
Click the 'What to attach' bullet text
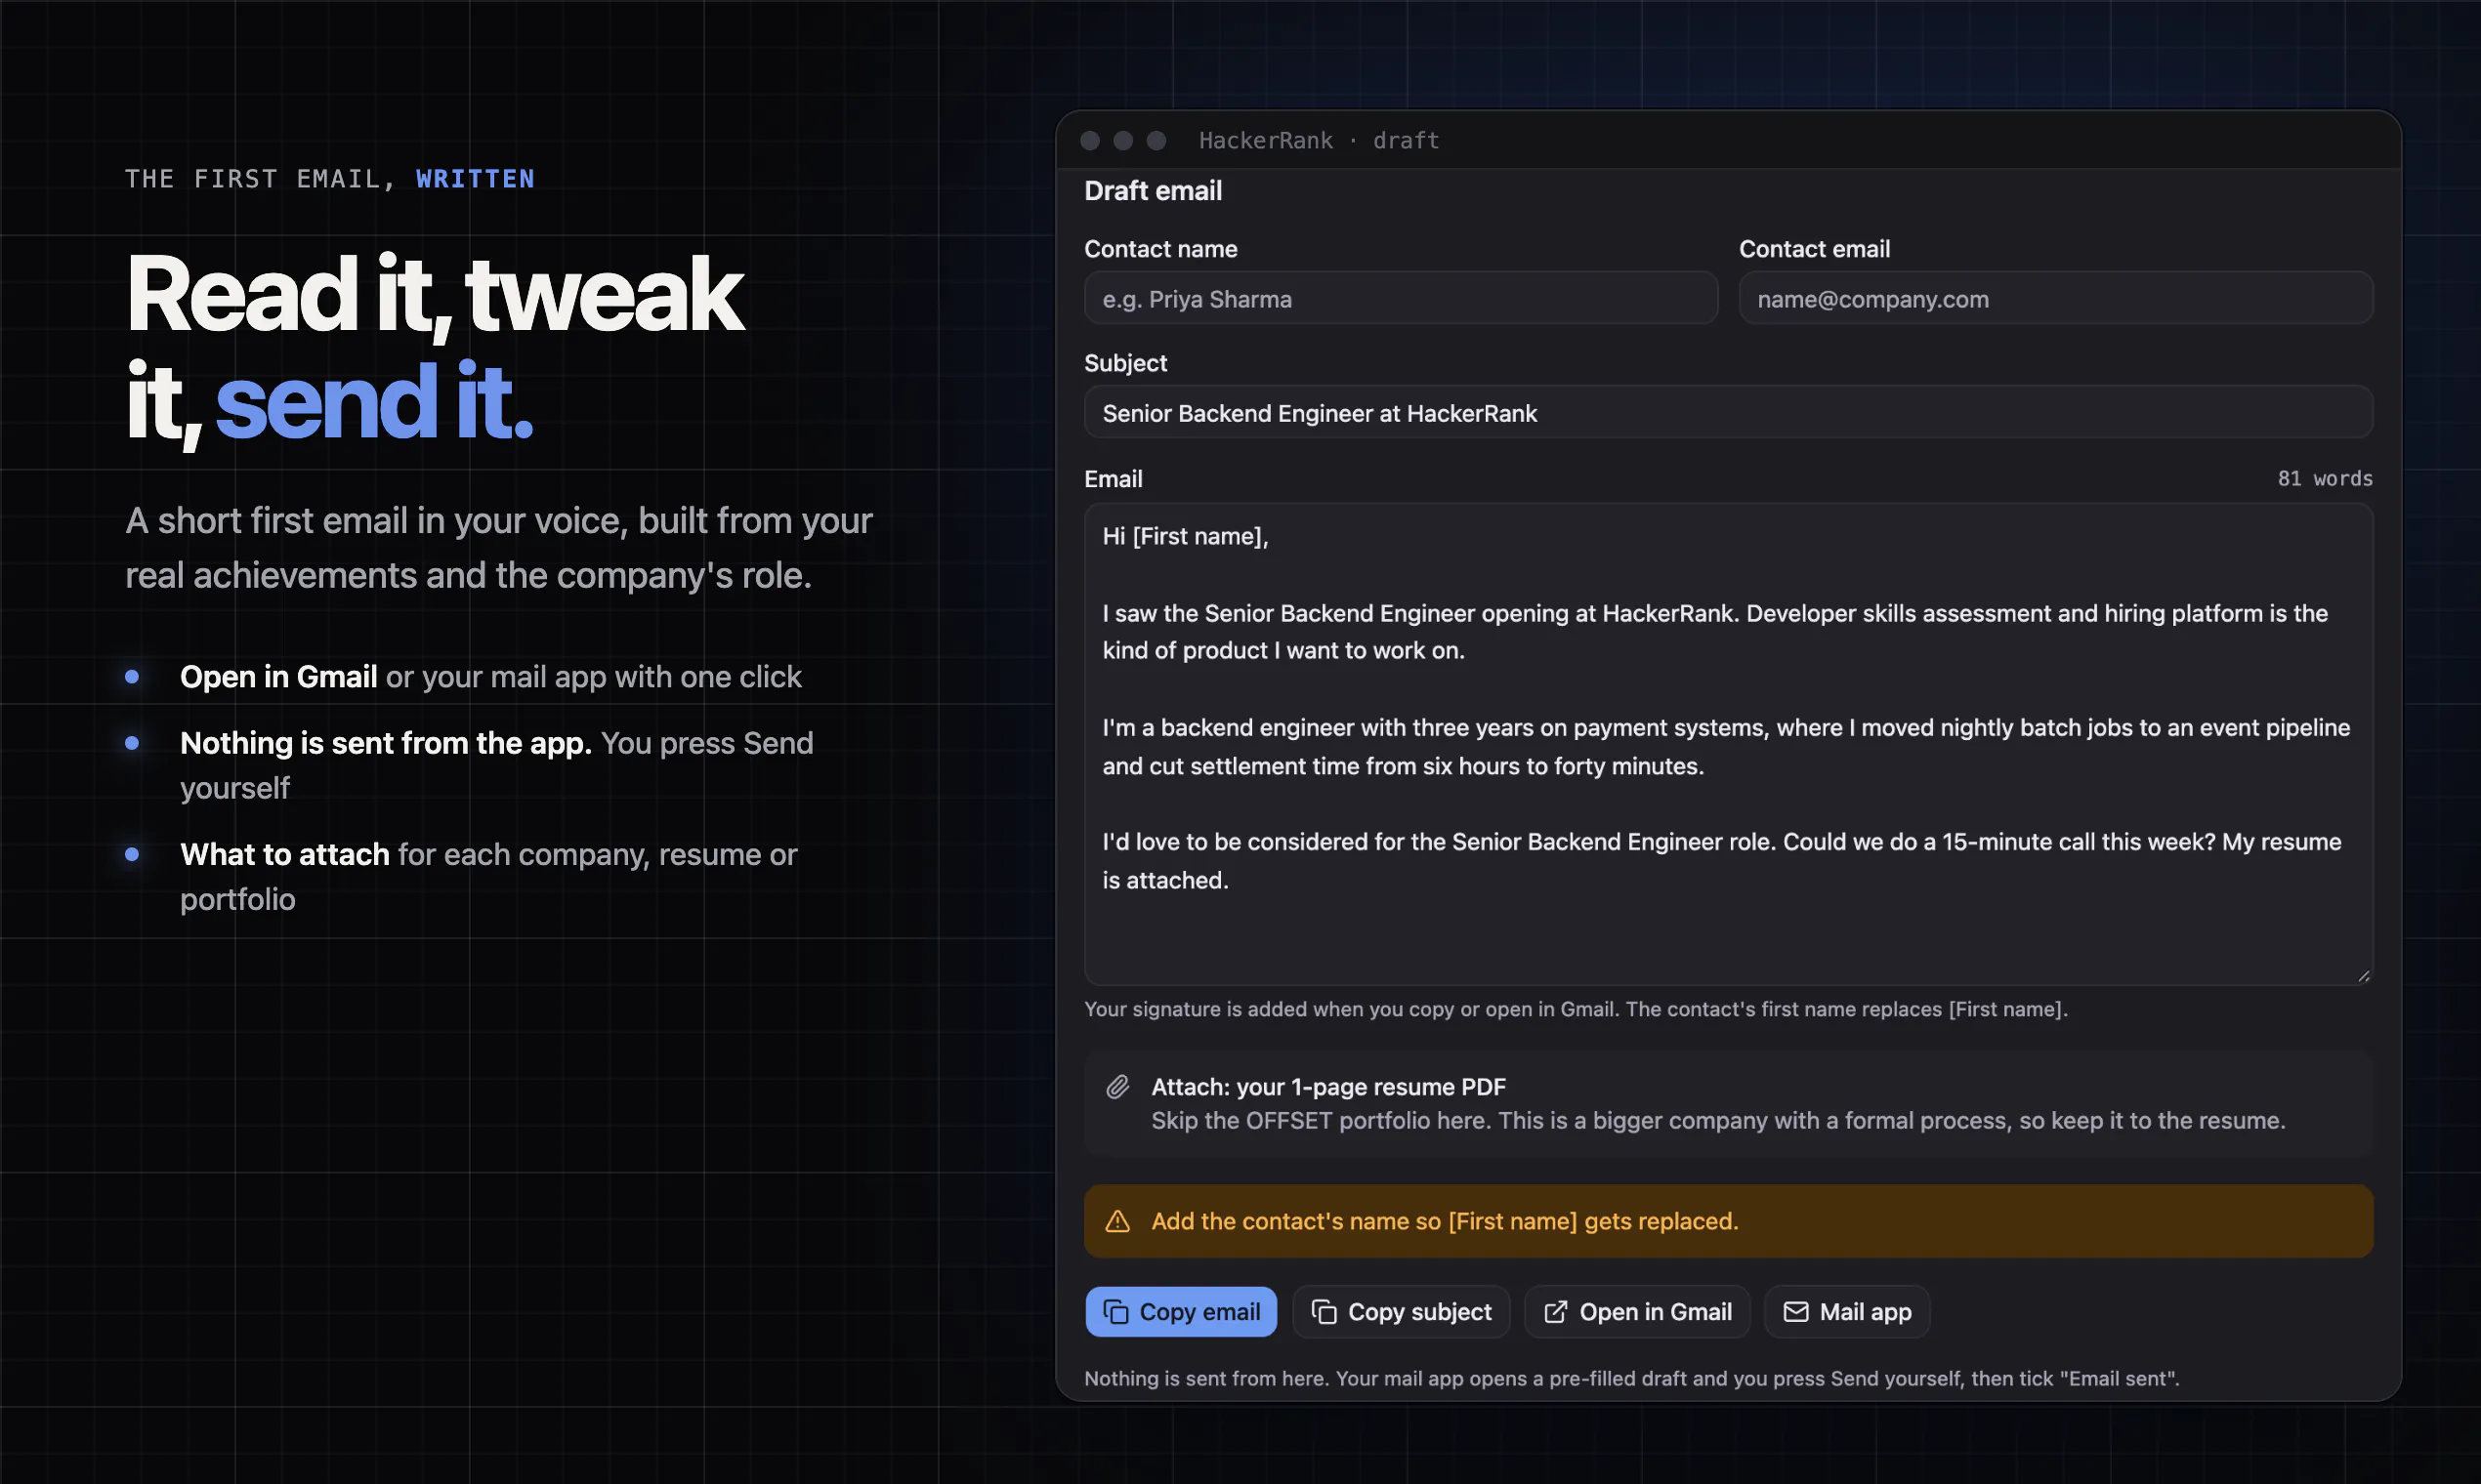tap(285, 854)
